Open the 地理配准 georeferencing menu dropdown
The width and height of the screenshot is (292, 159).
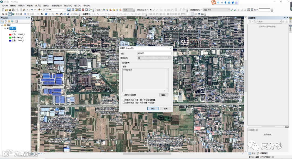[196, 10]
